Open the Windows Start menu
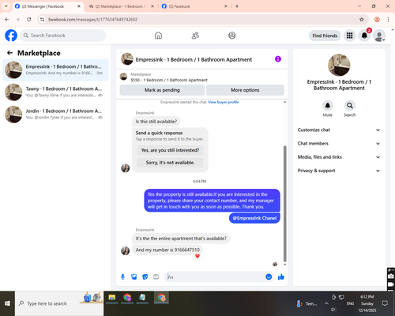Image resolution: width=395 pixels, height=316 pixels. [x=7, y=303]
